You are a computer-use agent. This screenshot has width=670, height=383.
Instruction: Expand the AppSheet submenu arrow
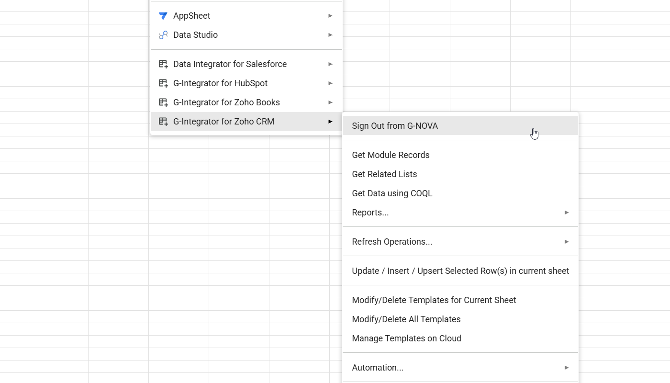(x=330, y=16)
